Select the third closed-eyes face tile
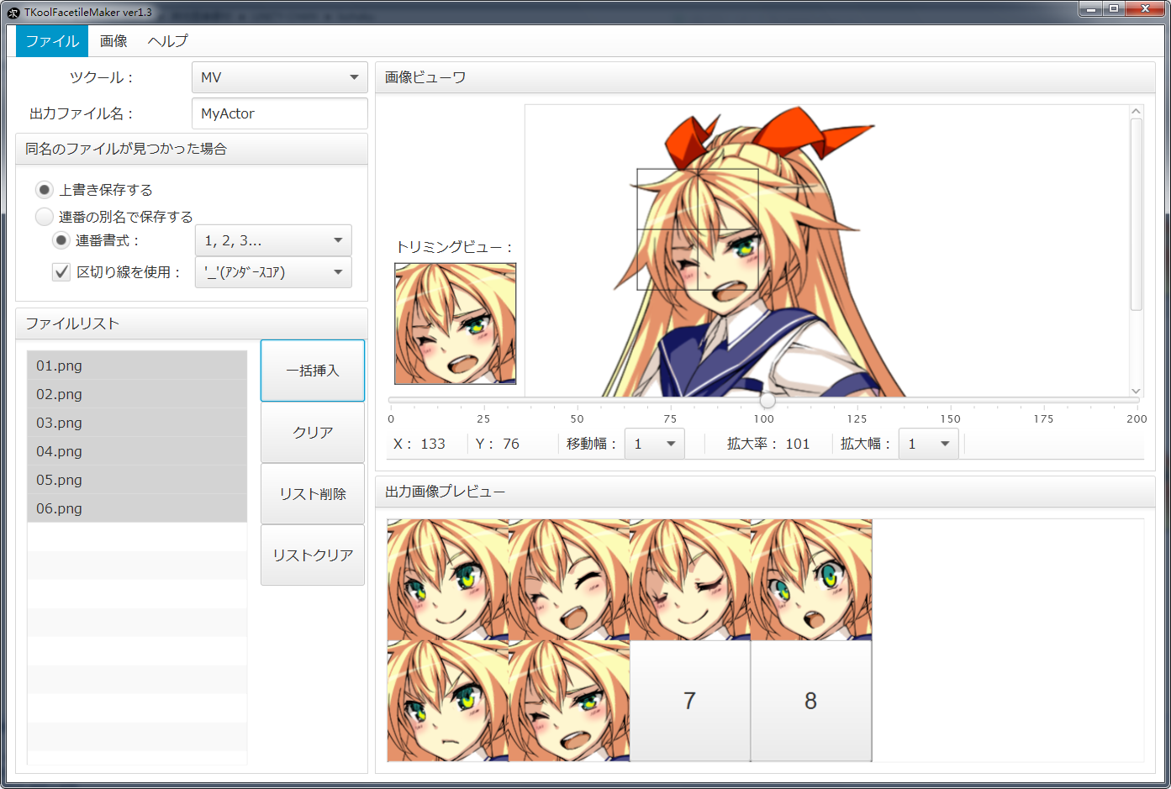This screenshot has height=789, width=1171. click(690, 580)
